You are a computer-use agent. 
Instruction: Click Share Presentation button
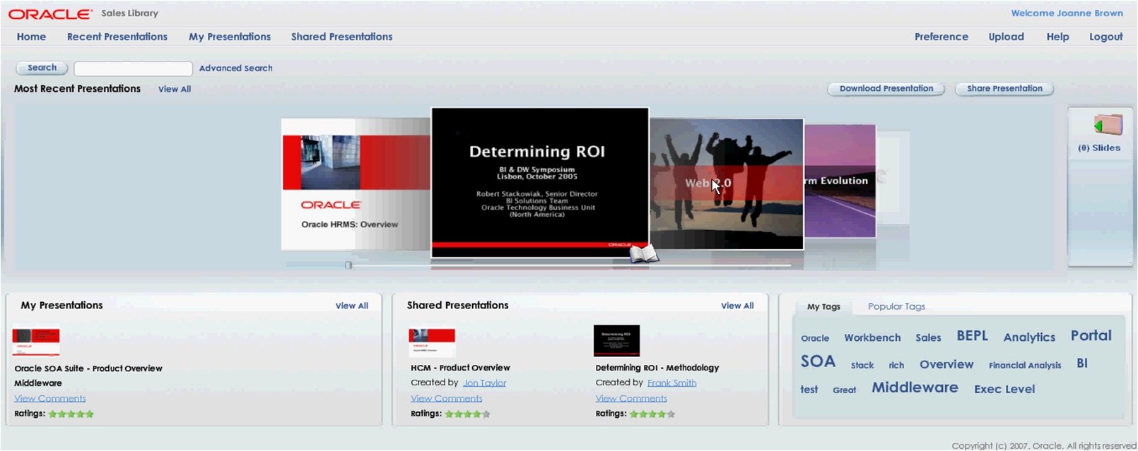[x=1004, y=89]
